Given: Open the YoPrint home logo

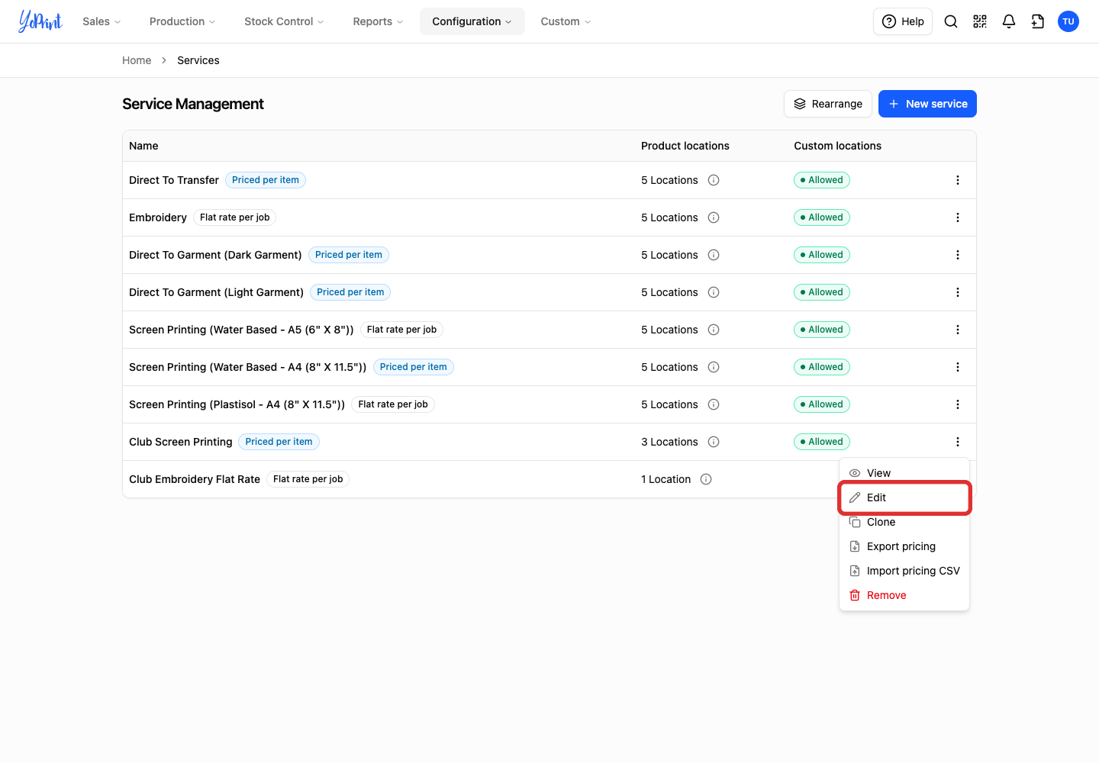Looking at the screenshot, I should coord(40,21).
